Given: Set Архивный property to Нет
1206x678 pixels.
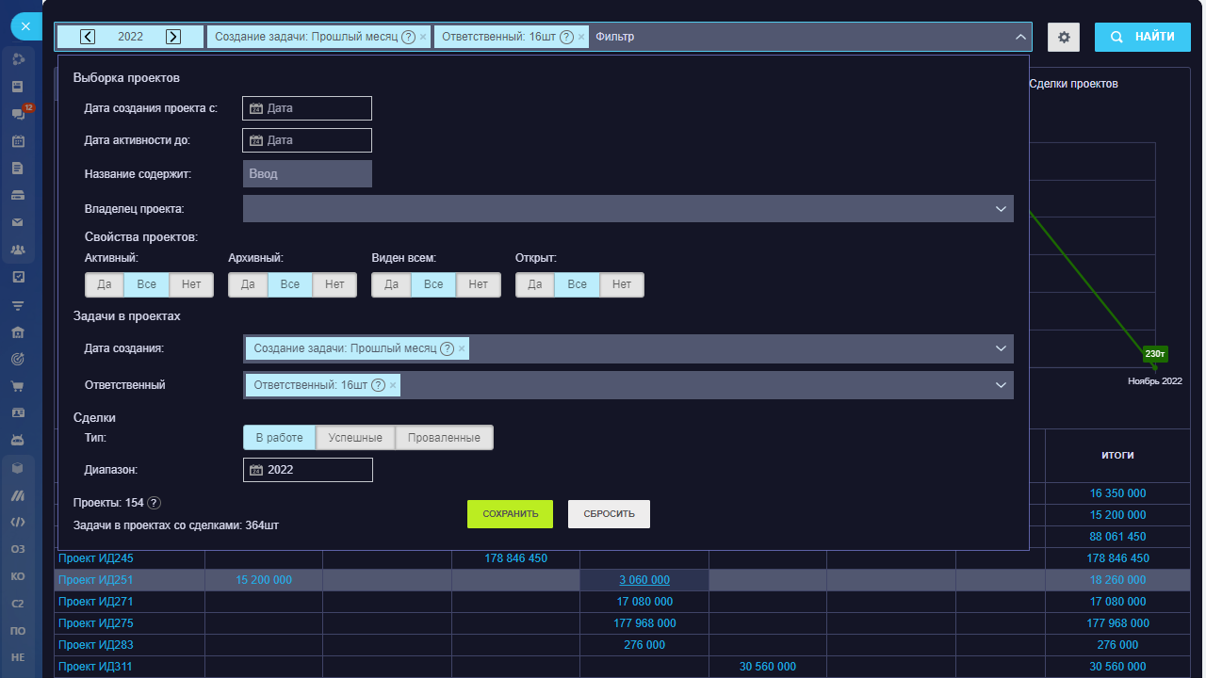Looking at the screenshot, I should point(334,284).
